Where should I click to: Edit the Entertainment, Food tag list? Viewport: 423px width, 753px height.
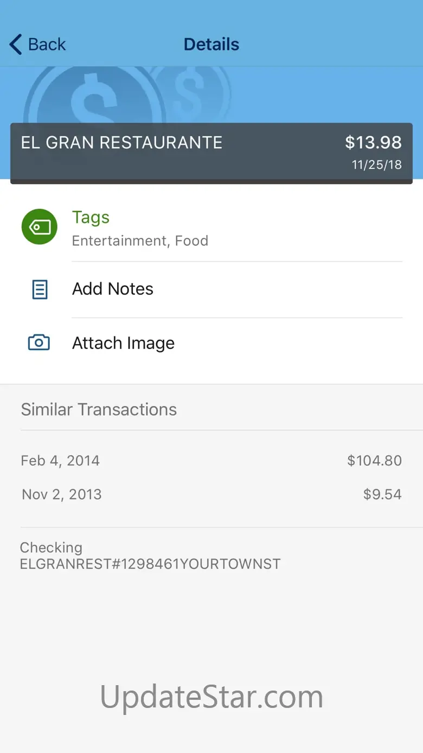140,241
